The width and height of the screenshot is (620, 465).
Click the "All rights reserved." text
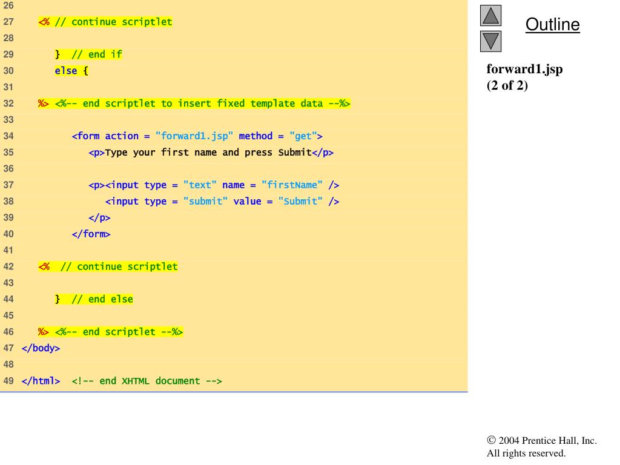526,453
